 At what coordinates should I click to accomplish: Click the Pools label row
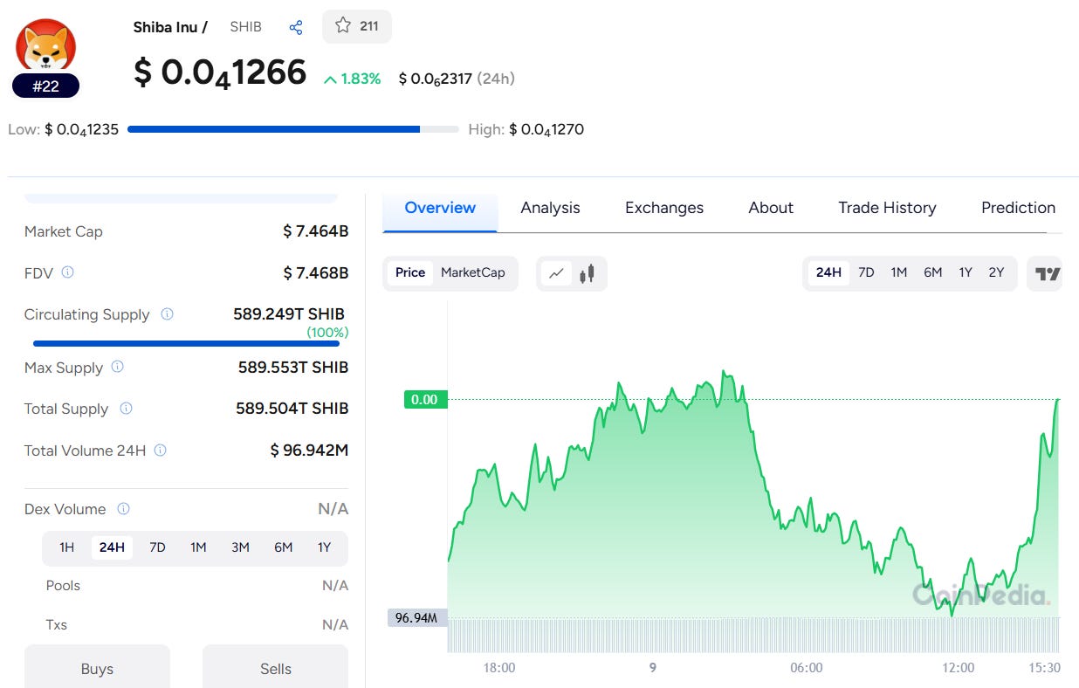(x=197, y=586)
